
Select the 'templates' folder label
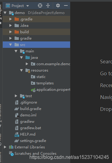tap(45, 83)
